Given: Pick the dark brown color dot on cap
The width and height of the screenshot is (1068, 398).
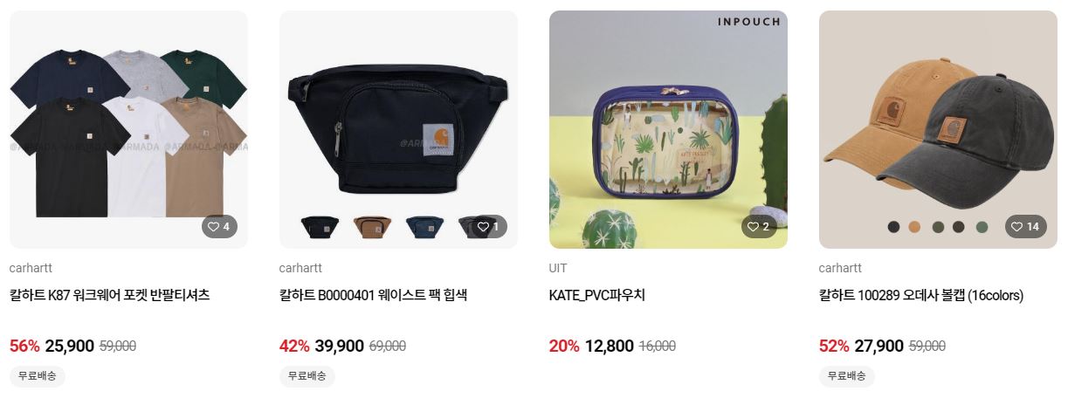Looking at the screenshot, I should (x=959, y=227).
